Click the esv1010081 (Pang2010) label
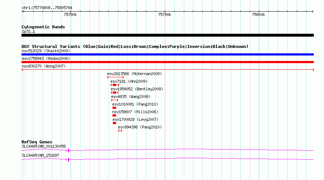The height and width of the screenshot is (180, 324). coord(135,104)
